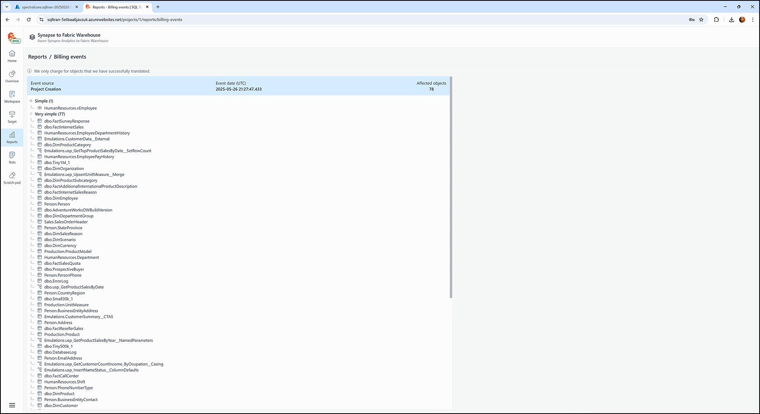This screenshot has height=414, width=760.
Task: Click the browser address bar URL
Action: point(115,19)
